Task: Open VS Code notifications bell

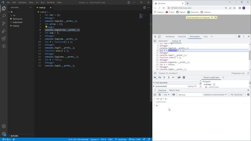Action: click(x=149, y=139)
